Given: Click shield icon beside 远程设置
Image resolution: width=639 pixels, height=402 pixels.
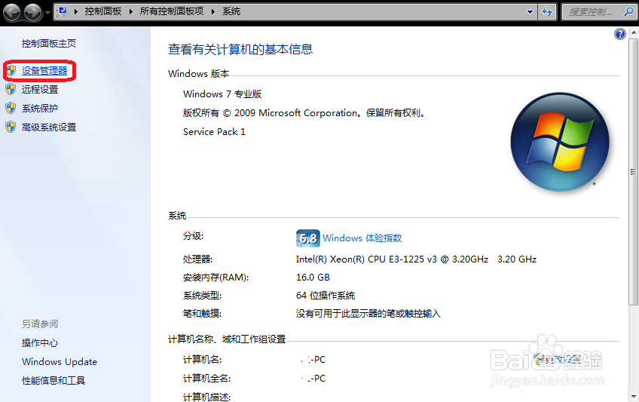Looking at the screenshot, I should coord(11,89).
